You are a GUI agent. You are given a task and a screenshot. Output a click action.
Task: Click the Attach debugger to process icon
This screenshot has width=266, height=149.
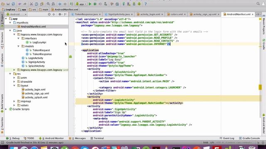tap(106, 4)
